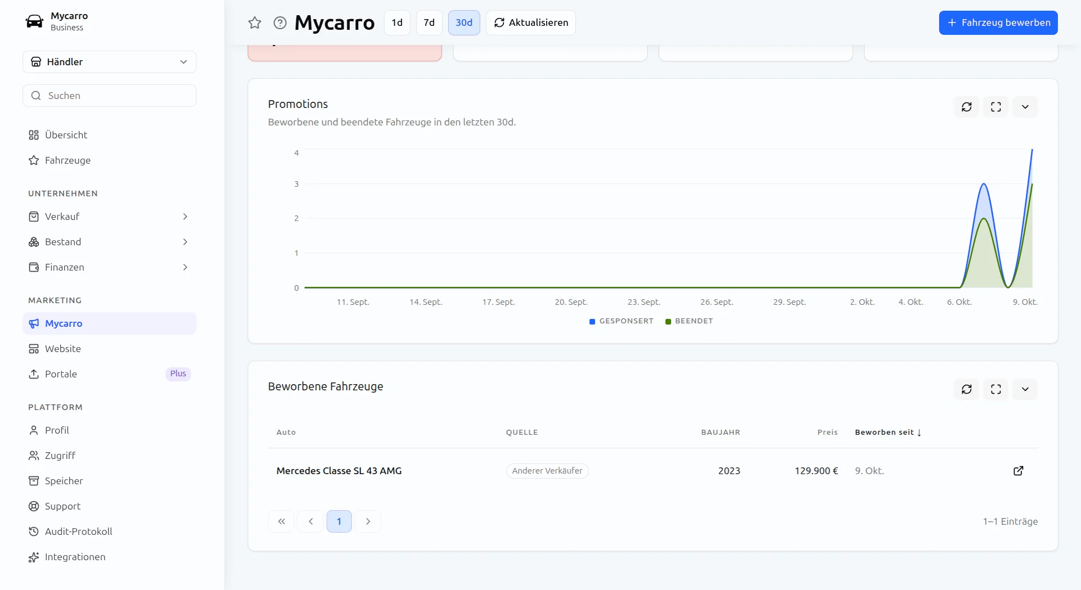Click the Anderer Verkäufer source tag

point(547,471)
